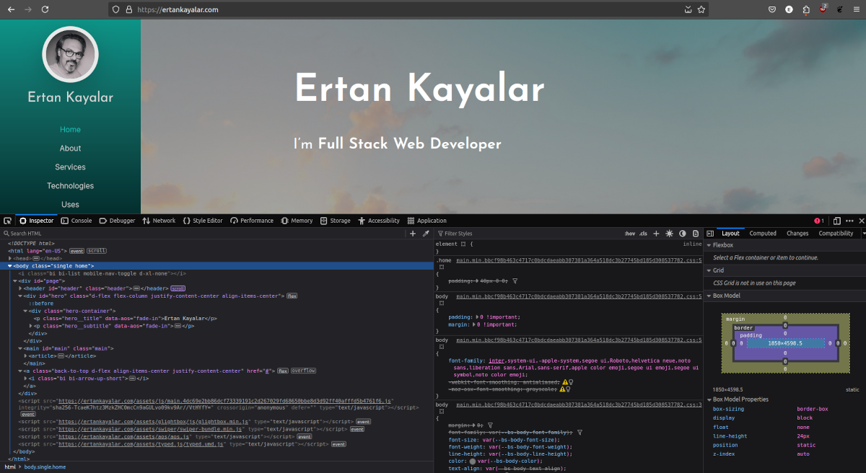866x473 pixels.
Task: Click the color swatch beside --bs-body-color
Action: point(473,461)
